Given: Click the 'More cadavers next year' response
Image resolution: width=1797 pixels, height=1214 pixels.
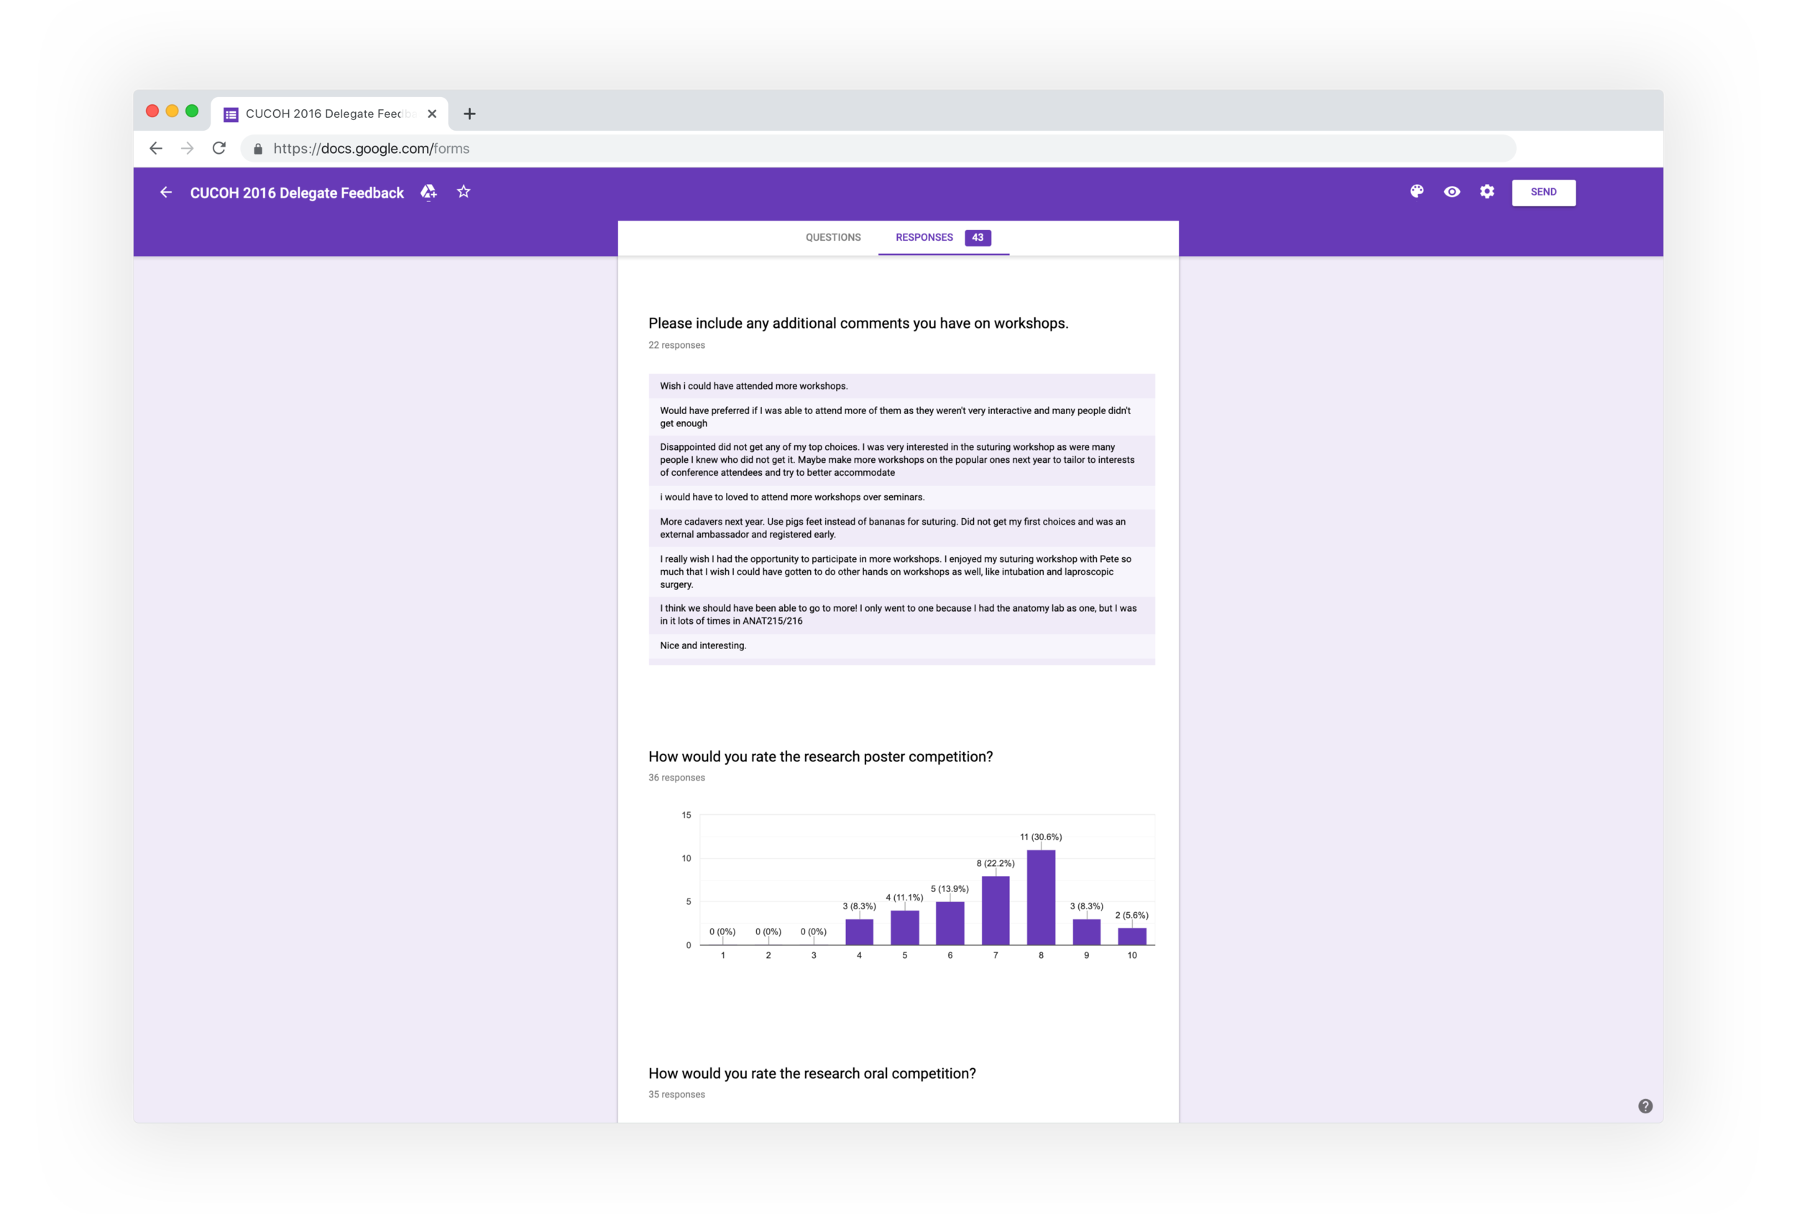Looking at the screenshot, I should [x=901, y=528].
